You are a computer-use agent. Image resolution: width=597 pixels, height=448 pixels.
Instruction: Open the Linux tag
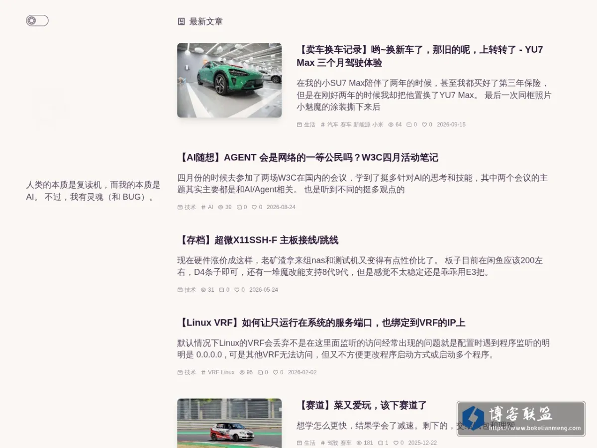[228, 373]
